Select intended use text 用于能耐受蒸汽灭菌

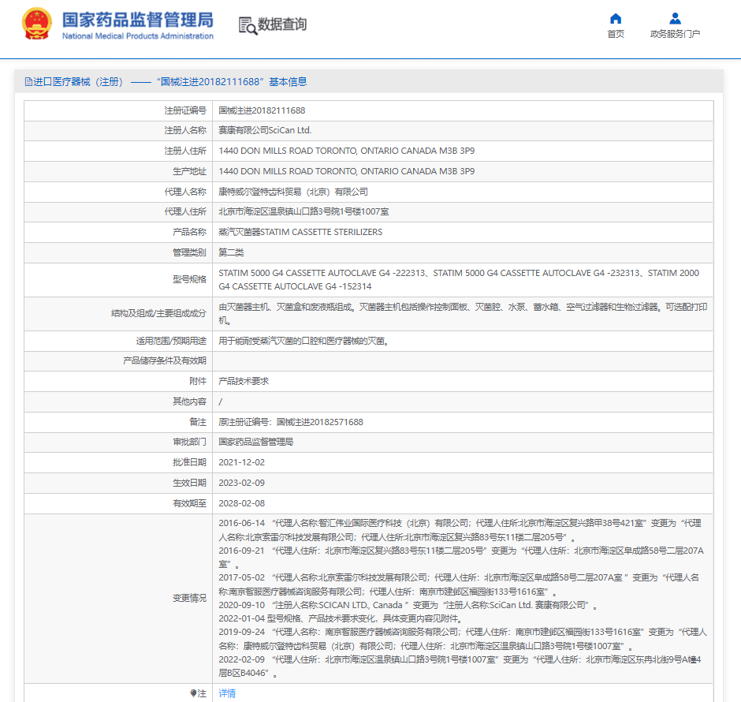303,341
